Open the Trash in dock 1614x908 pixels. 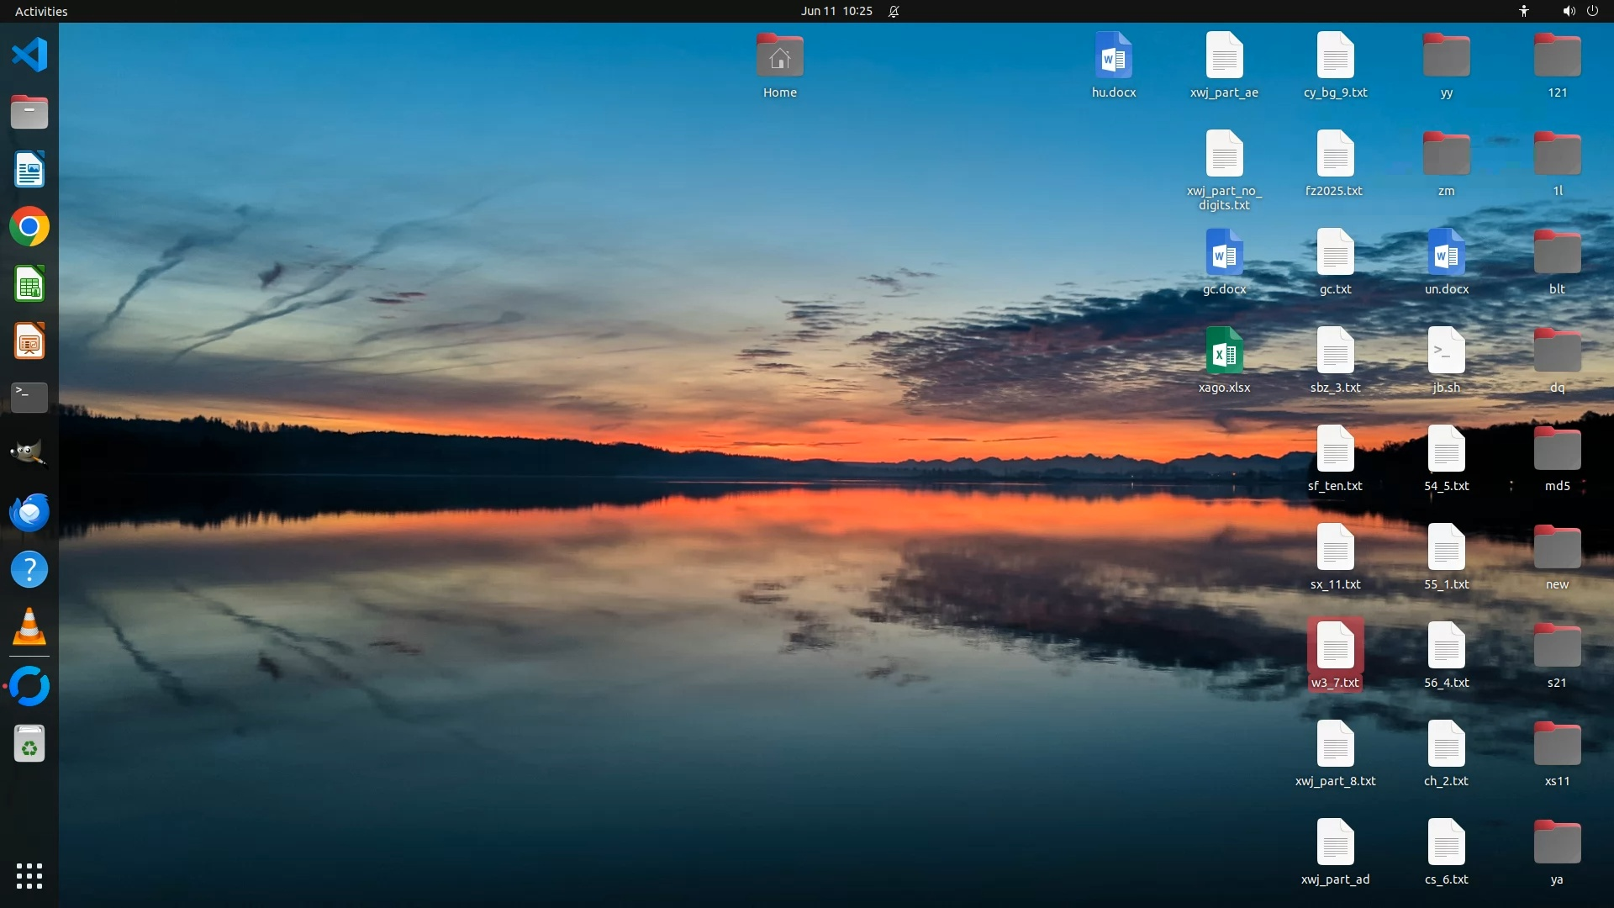(29, 744)
